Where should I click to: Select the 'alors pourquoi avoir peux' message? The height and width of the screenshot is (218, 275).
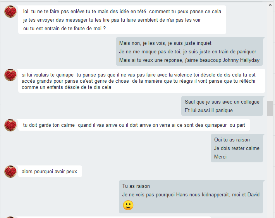point(50,171)
